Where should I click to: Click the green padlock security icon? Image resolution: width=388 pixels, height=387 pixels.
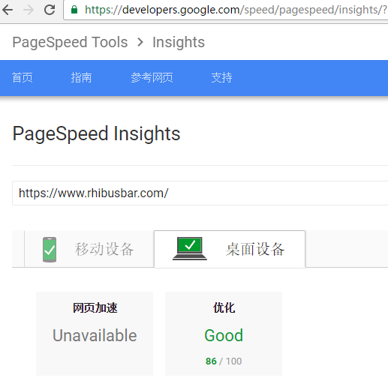pos(74,10)
